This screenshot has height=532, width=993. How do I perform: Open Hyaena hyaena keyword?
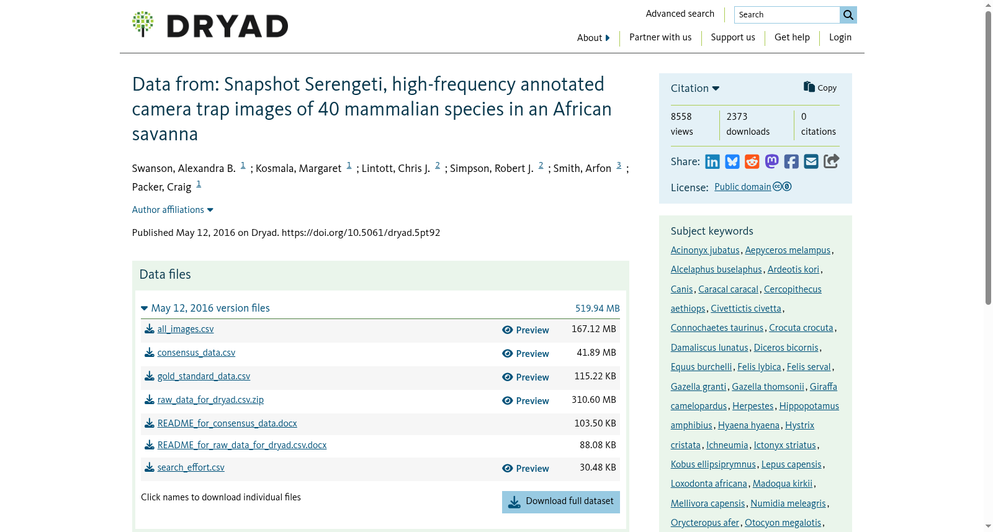[x=748, y=425]
